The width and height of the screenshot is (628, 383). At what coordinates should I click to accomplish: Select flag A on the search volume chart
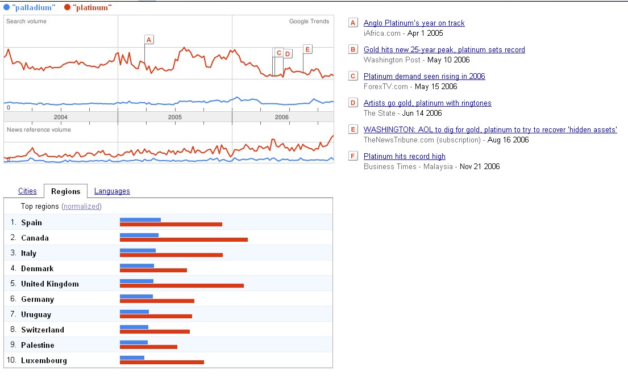pos(149,40)
